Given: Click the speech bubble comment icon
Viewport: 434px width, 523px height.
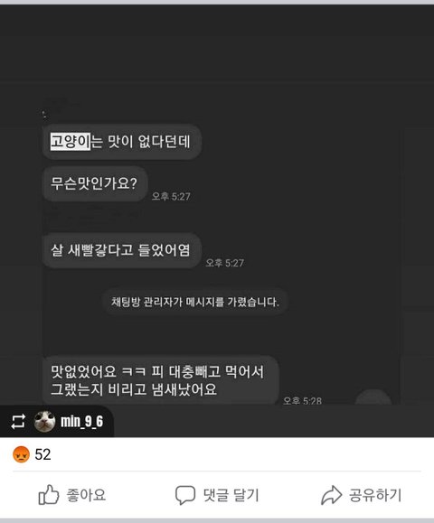Looking at the screenshot, I should click(185, 495).
